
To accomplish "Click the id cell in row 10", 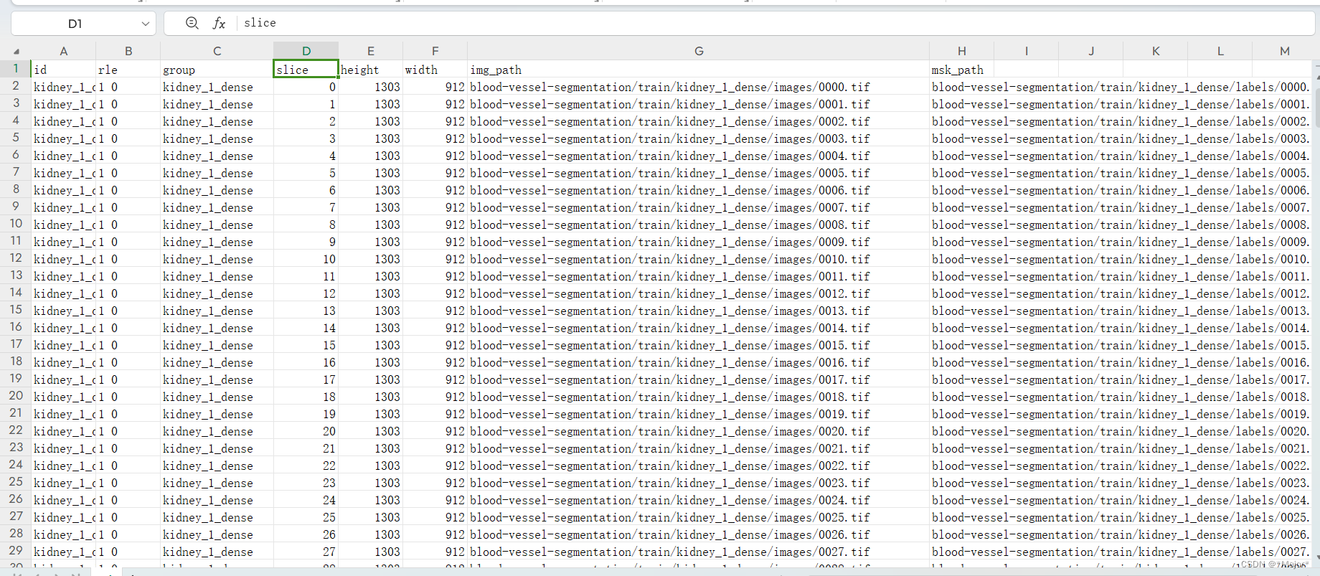I will pyautogui.click(x=63, y=225).
